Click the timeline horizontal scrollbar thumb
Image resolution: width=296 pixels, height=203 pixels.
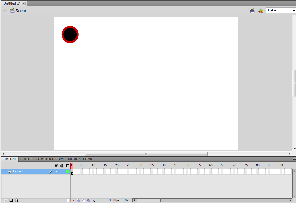(x=149, y=200)
